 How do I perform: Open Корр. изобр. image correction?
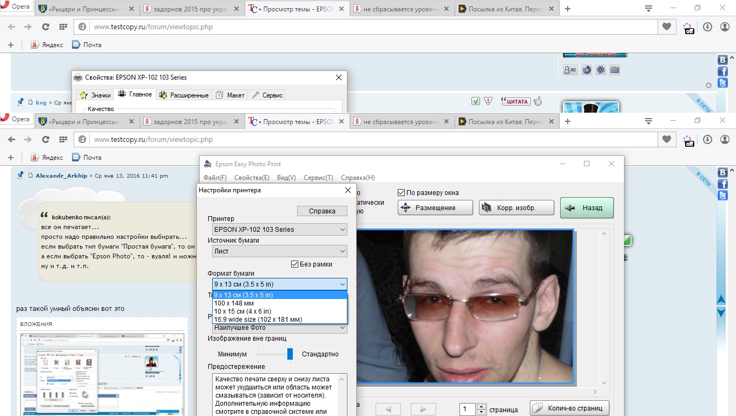click(x=516, y=208)
